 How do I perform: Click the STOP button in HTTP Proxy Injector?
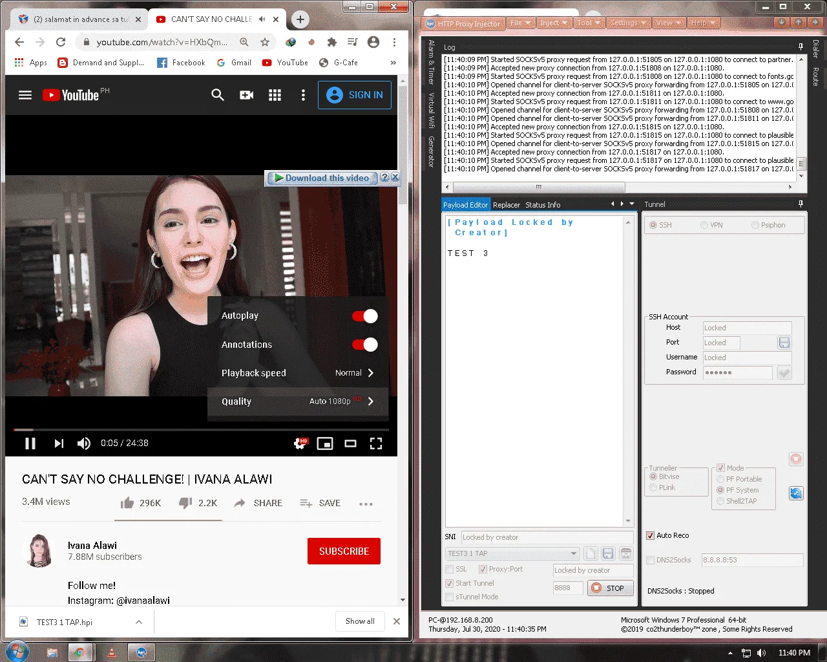click(x=610, y=588)
